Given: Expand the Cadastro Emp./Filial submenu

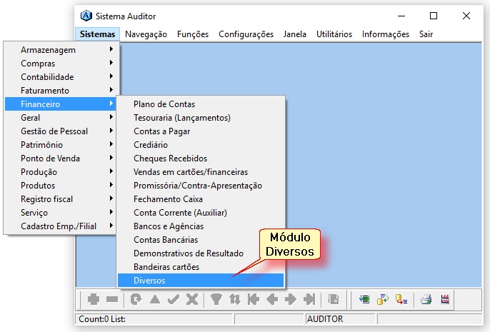Looking at the screenshot, I should click(x=60, y=226).
